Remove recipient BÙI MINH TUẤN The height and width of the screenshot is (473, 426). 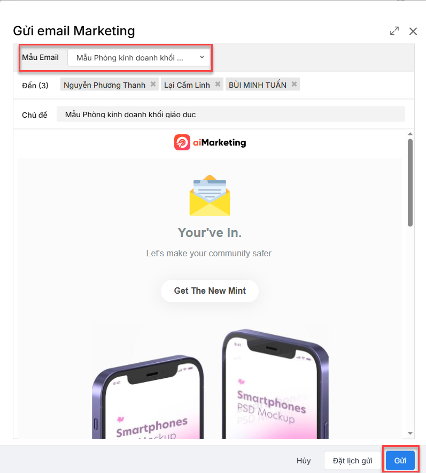[294, 84]
